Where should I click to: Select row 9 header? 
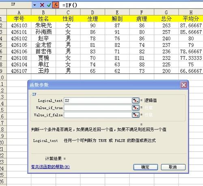3,71
